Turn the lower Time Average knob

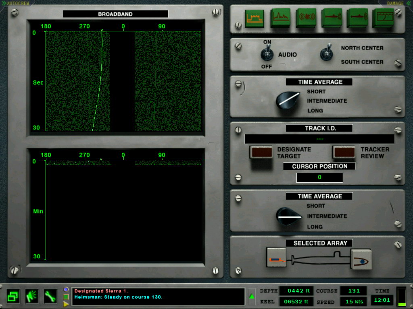click(x=288, y=216)
